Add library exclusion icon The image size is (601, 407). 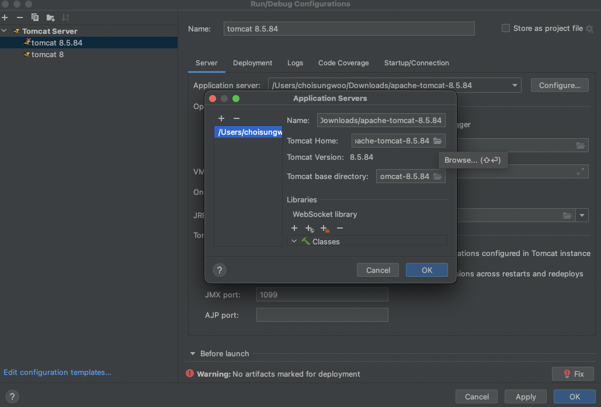325,229
